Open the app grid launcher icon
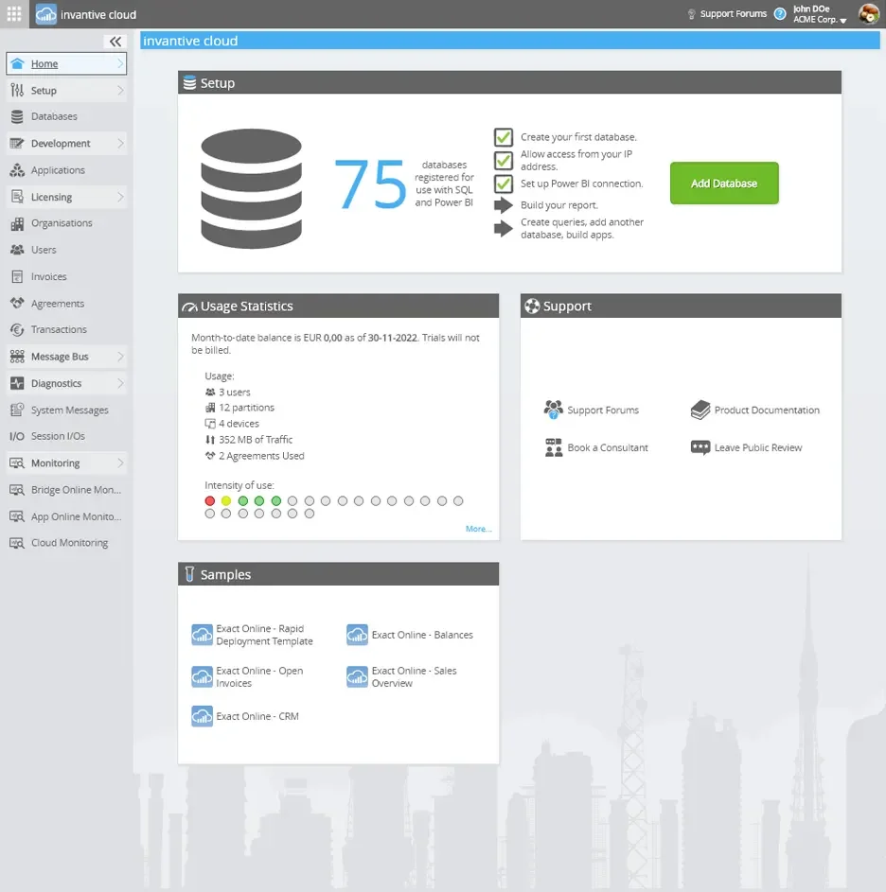 (14, 14)
